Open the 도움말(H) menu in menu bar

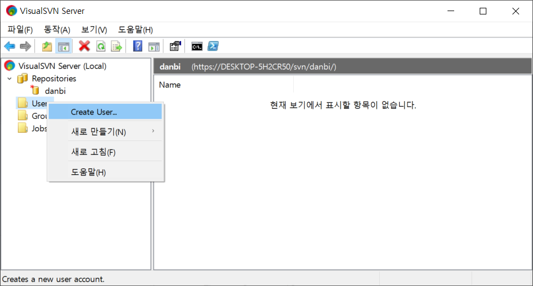(135, 30)
